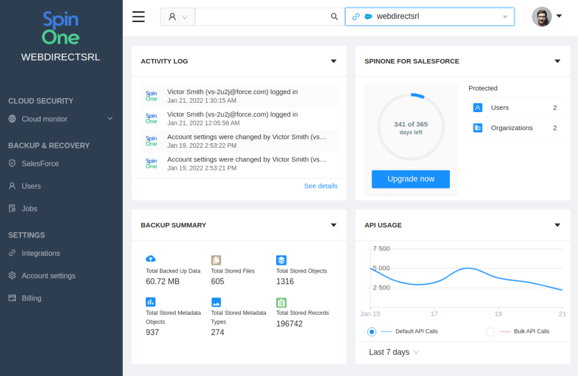Click the SpinOne logo
The width and height of the screenshot is (578, 376).
(61, 28)
